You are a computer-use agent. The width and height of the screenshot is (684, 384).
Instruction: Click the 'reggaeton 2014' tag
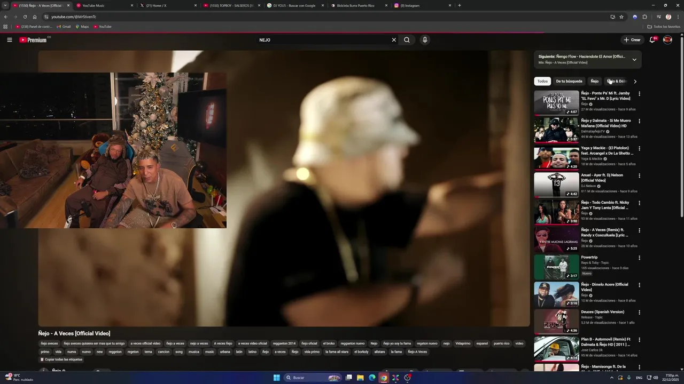coord(284,343)
